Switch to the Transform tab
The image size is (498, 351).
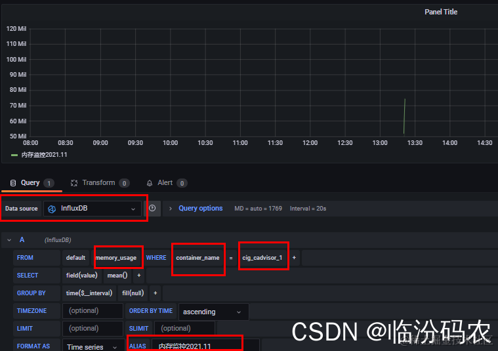point(100,183)
